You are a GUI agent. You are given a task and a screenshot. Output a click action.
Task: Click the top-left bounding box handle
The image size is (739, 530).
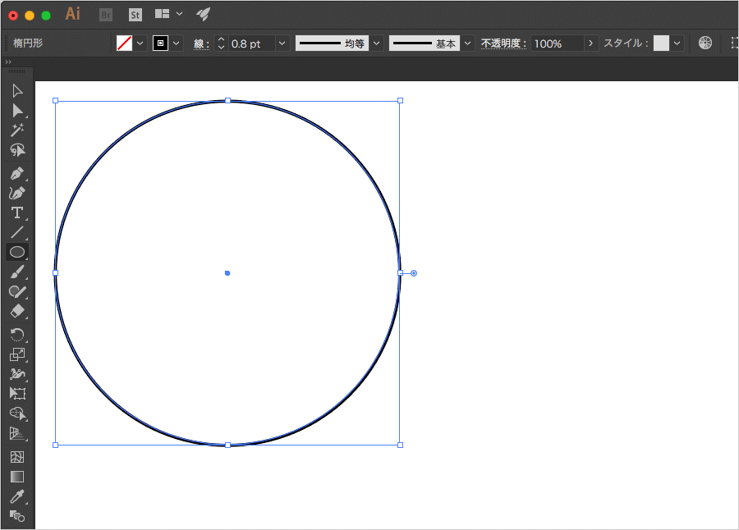[56, 100]
